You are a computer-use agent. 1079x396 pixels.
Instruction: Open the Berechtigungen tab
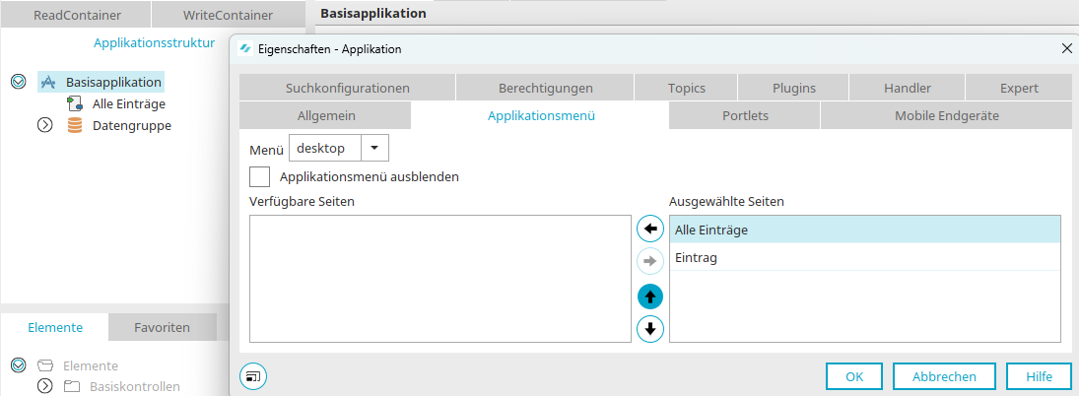point(545,88)
